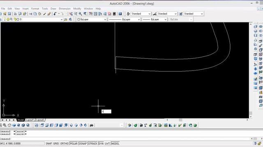
Task: Open the Dimension menu
Action: 65,9
